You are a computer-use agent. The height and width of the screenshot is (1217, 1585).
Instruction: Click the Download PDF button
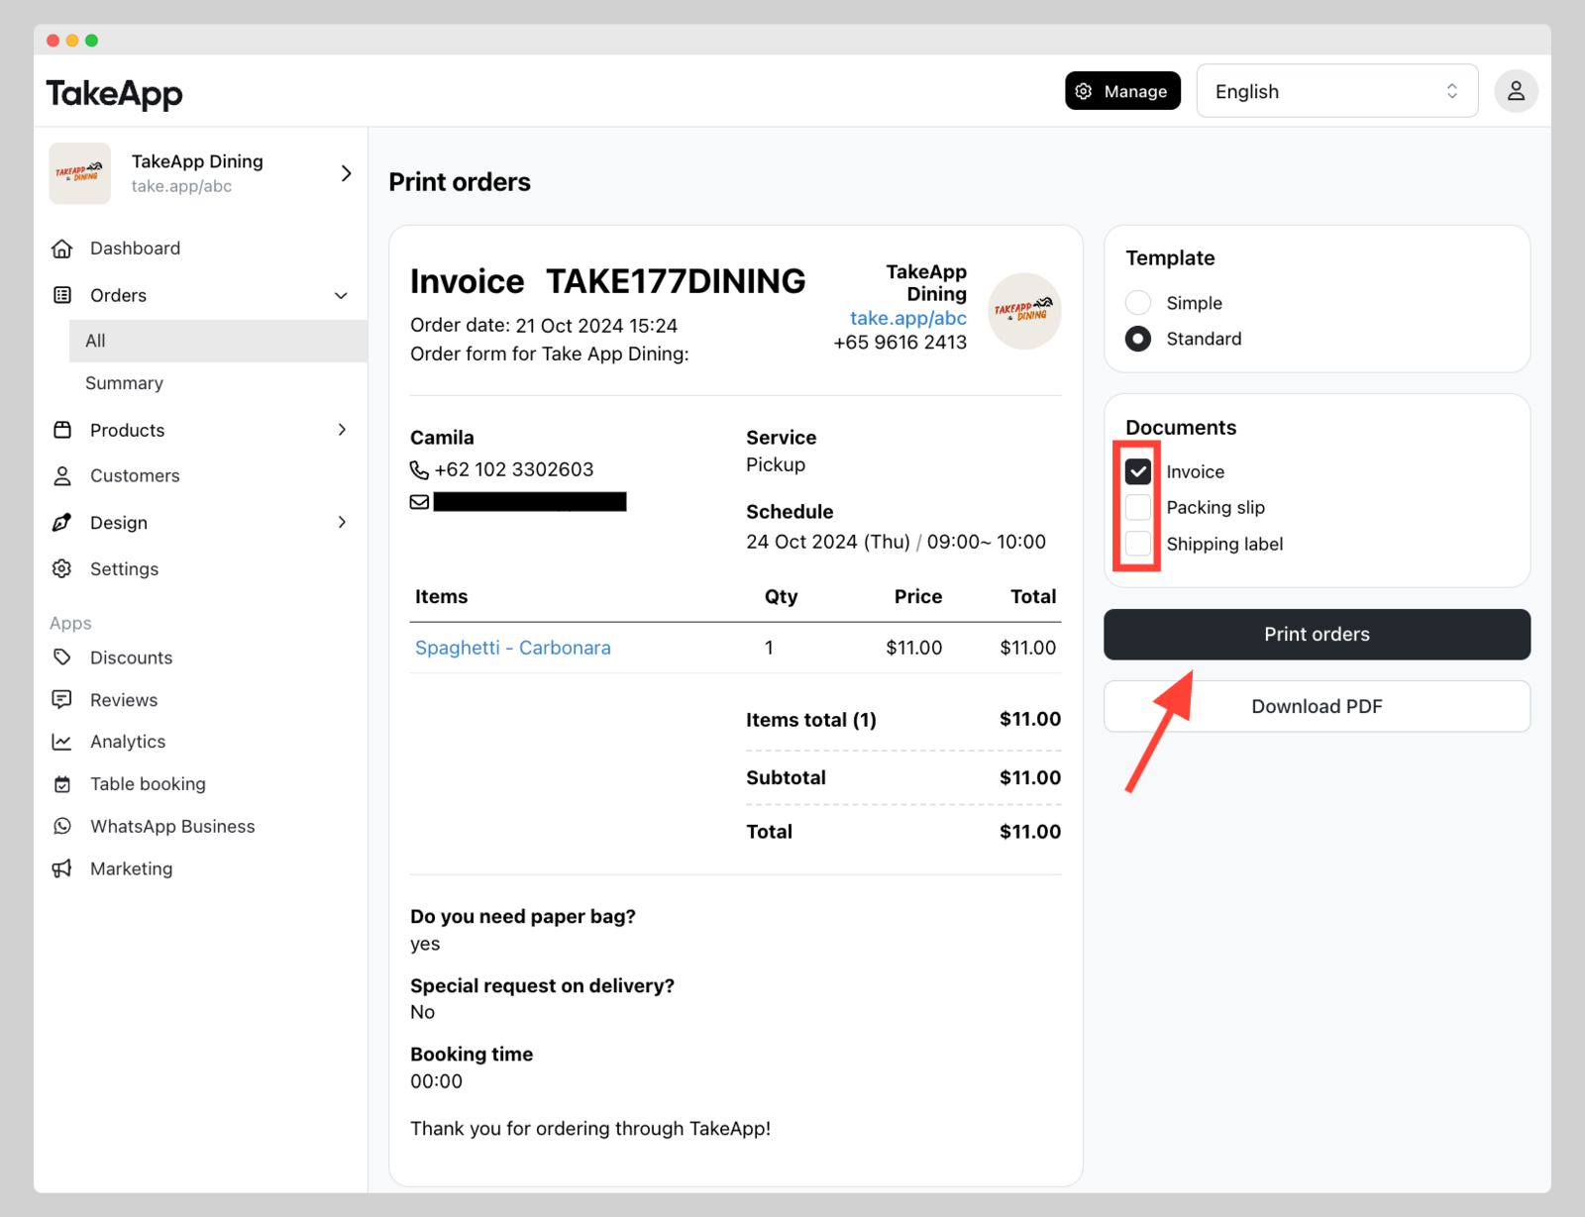coord(1317,706)
